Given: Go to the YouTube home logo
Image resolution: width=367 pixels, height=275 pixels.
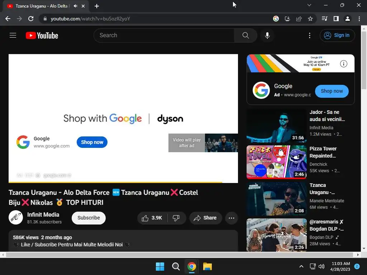Looking at the screenshot, I should tap(42, 35).
